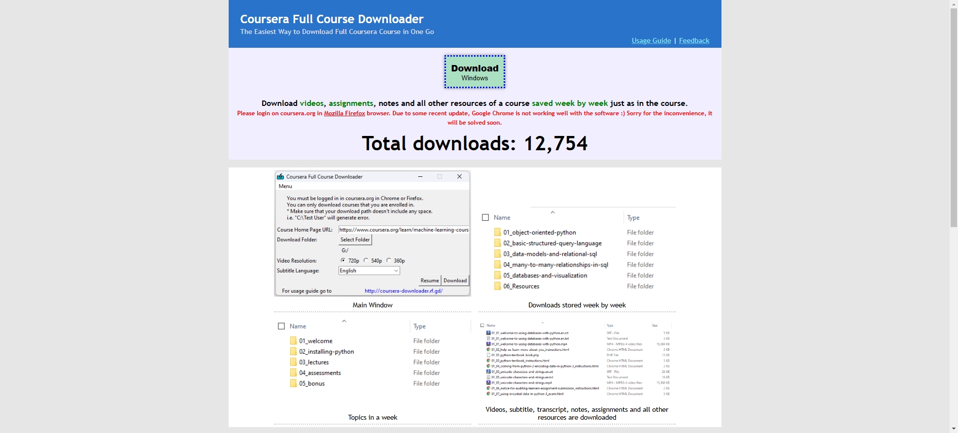Click the vertical scrollbar thumb

tap(954, 117)
